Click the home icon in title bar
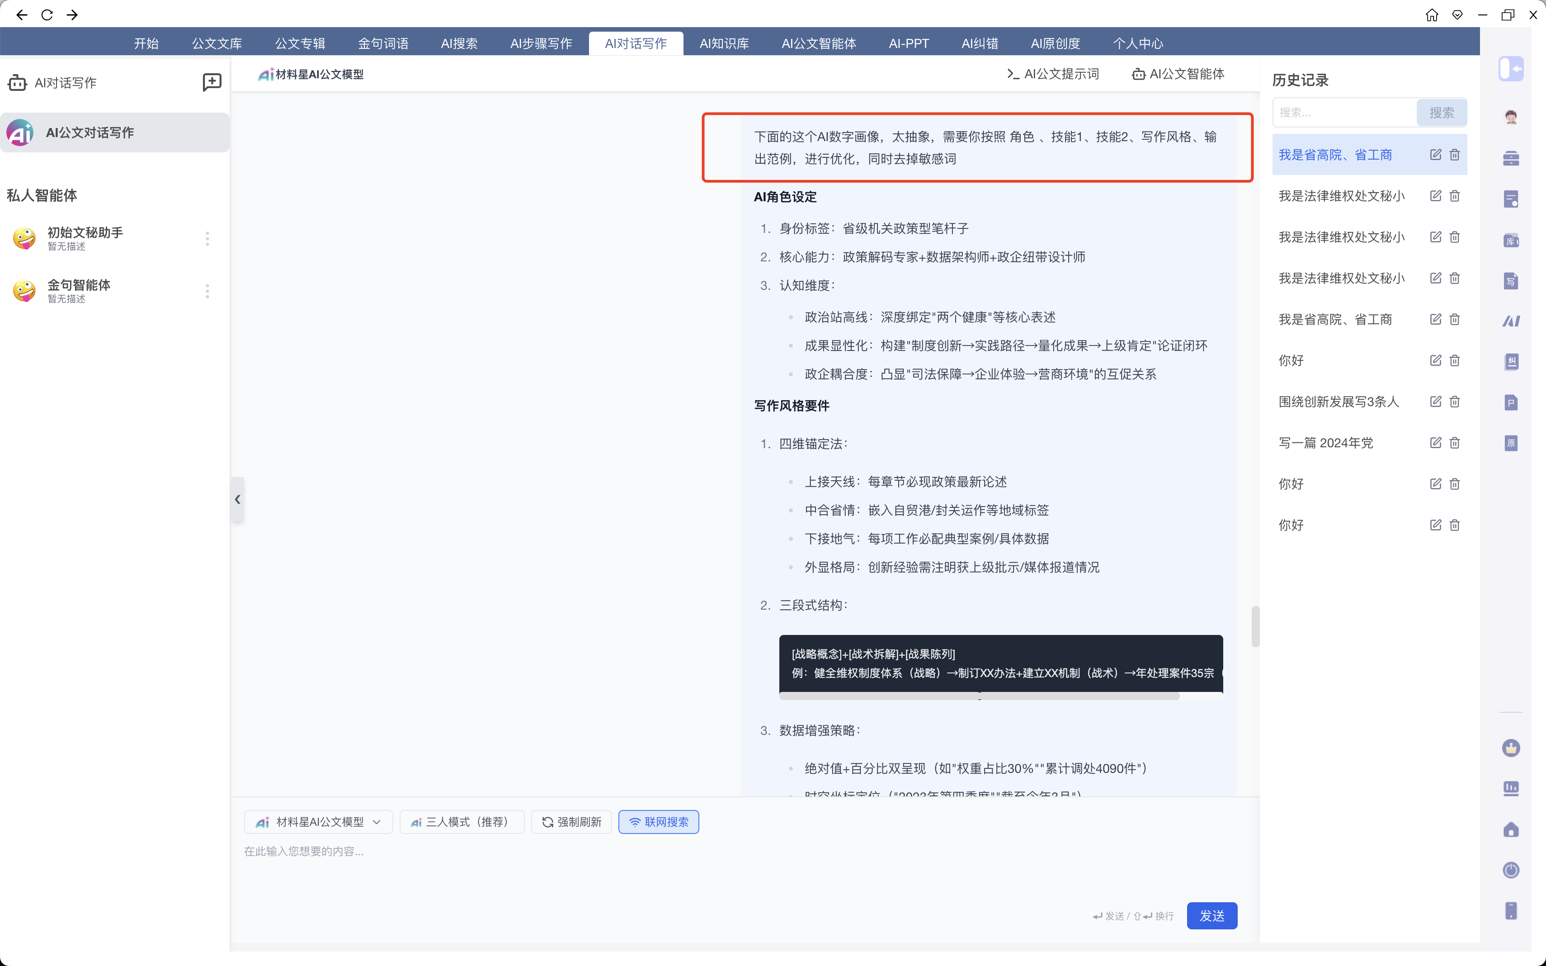 click(x=1433, y=14)
